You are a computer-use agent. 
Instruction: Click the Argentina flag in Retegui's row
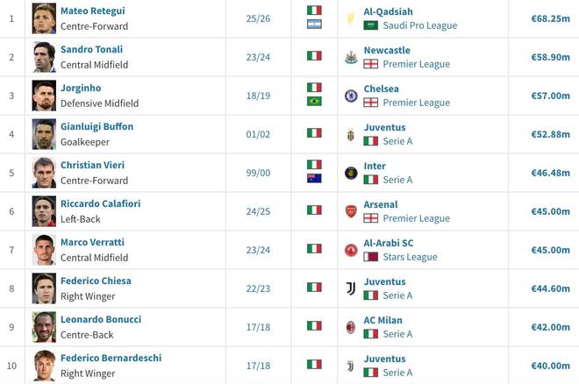pyautogui.click(x=314, y=25)
